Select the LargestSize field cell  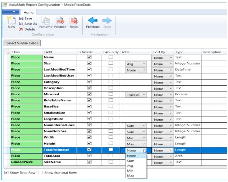click(60, 119)
